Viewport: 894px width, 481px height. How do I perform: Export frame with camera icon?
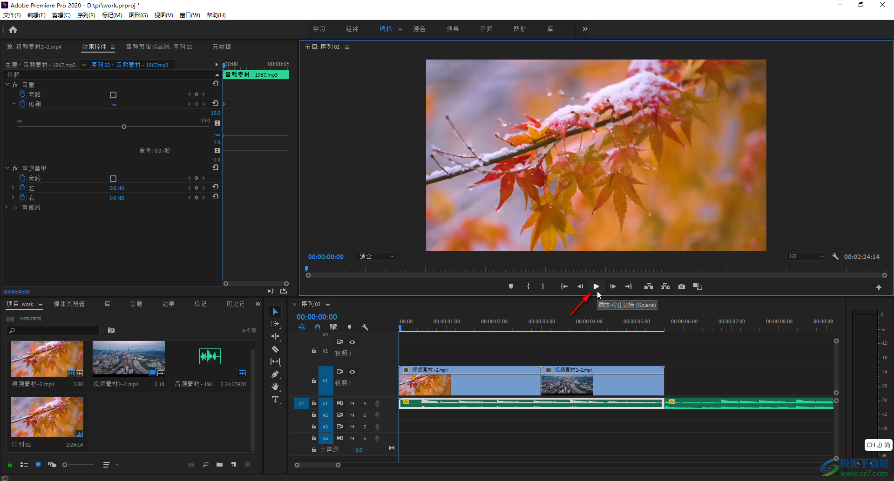[x=682, y=287]
